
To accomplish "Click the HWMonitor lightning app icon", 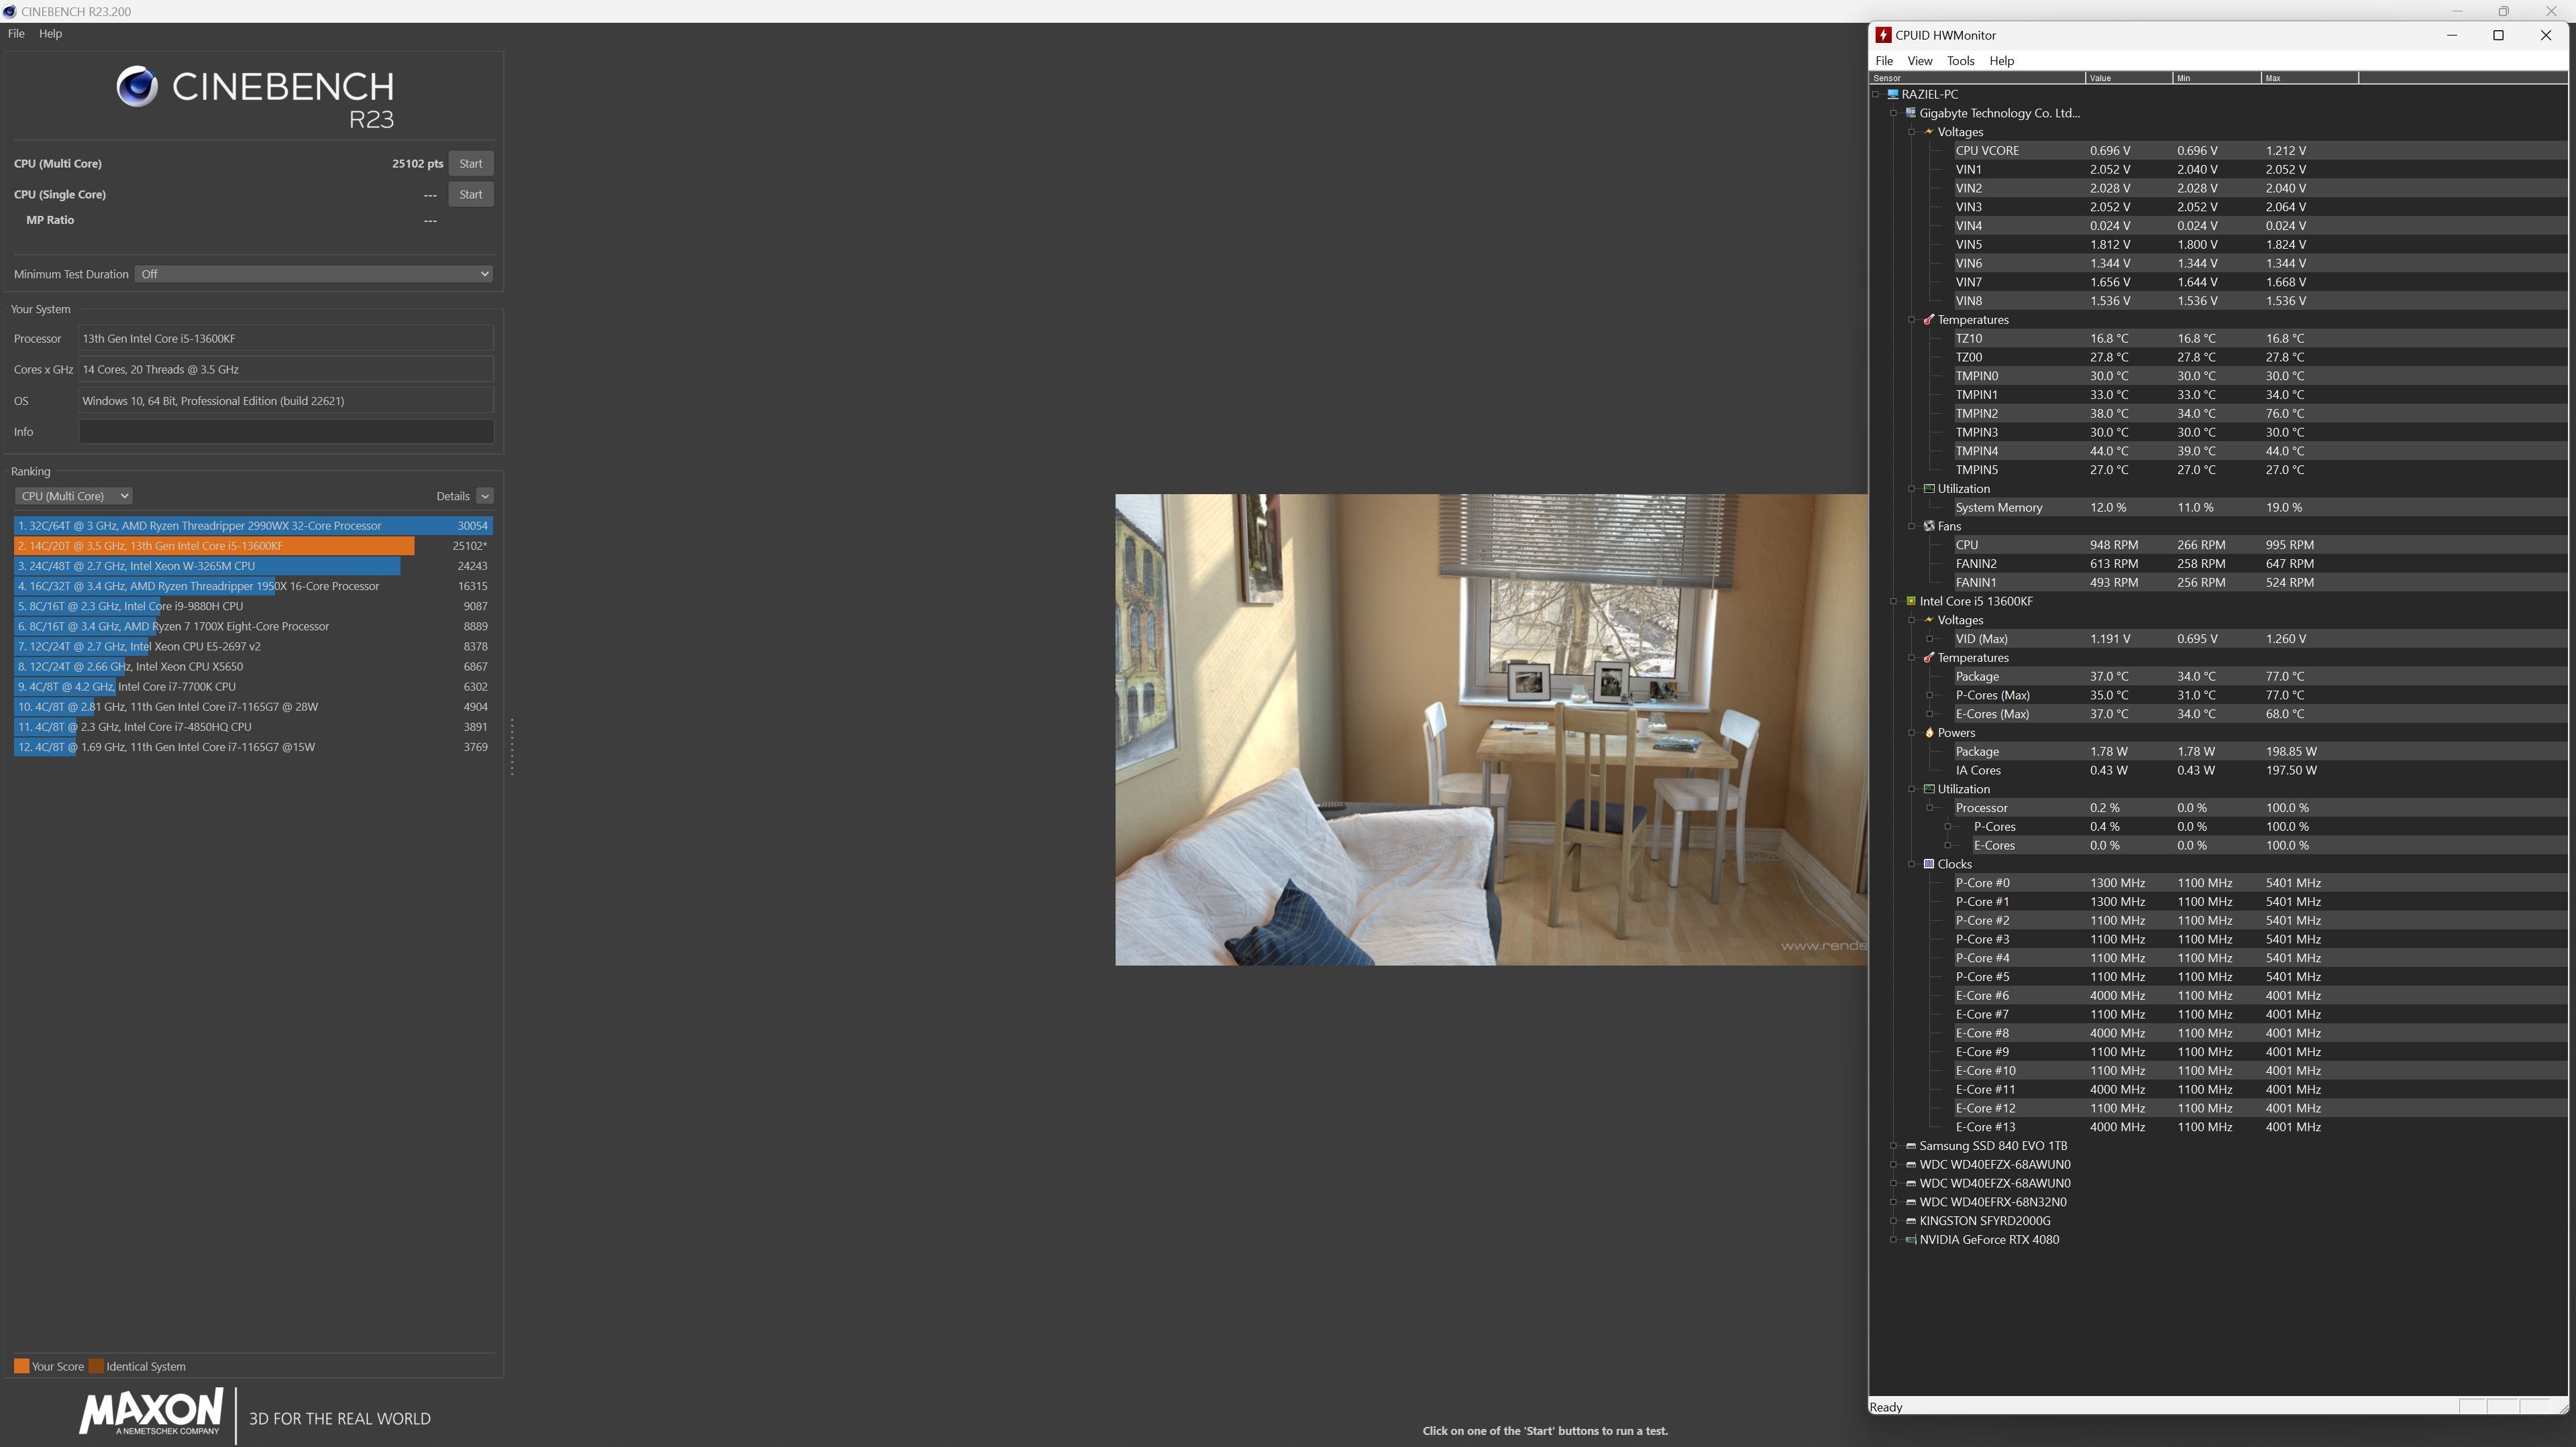I will tap(1883, 35).
